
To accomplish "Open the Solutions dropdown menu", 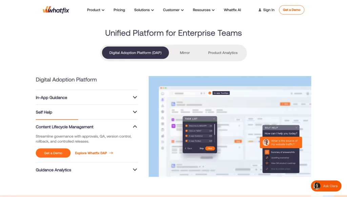I will pos(144,10).
